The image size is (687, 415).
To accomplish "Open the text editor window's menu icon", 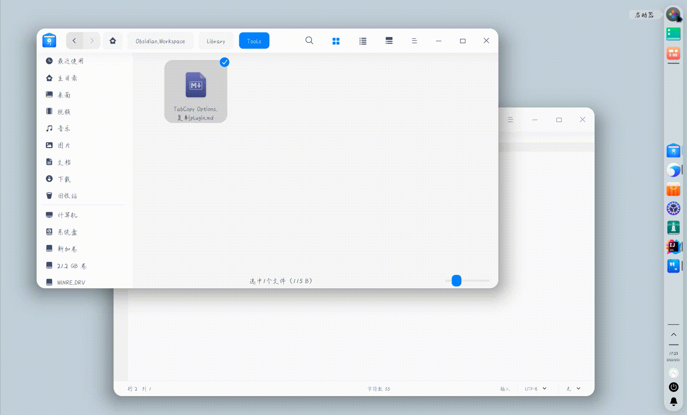I will [511, 120].
